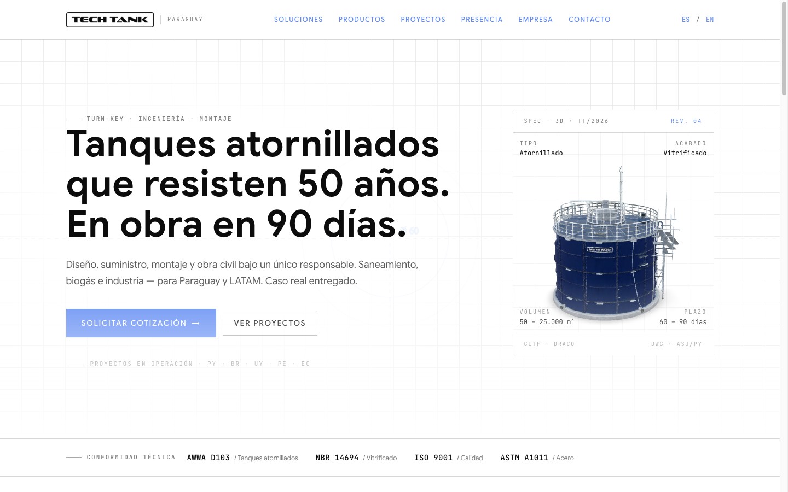Open the Presencia section
This screenshot has height=492, width=788.
[x=482, y=20]
